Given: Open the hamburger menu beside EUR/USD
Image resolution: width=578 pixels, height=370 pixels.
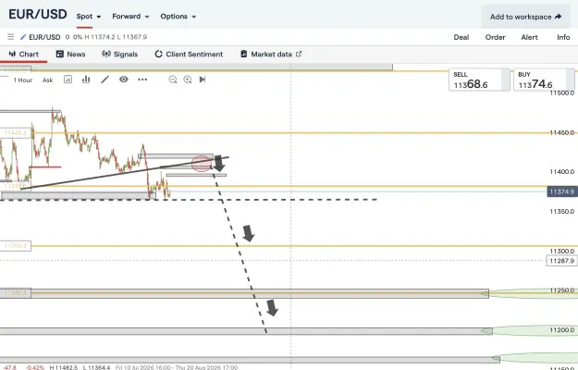Looking at the screenshot, I should [11, 37].
